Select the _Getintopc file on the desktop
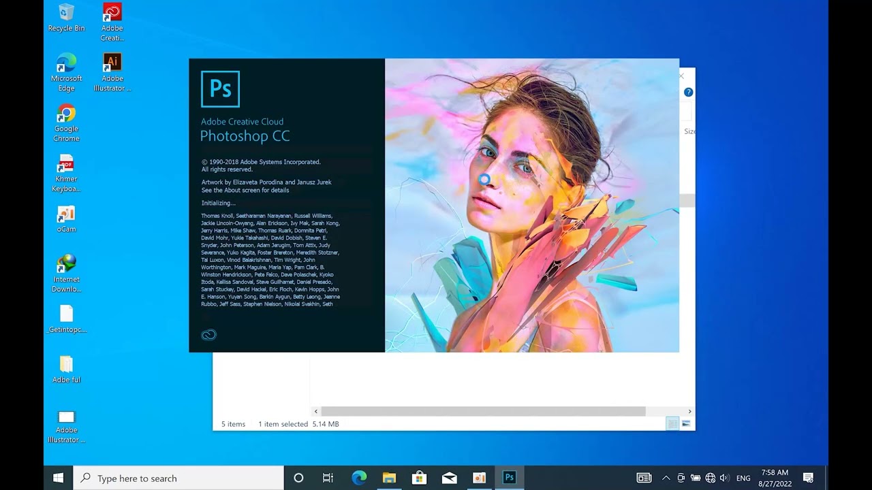 66,318
